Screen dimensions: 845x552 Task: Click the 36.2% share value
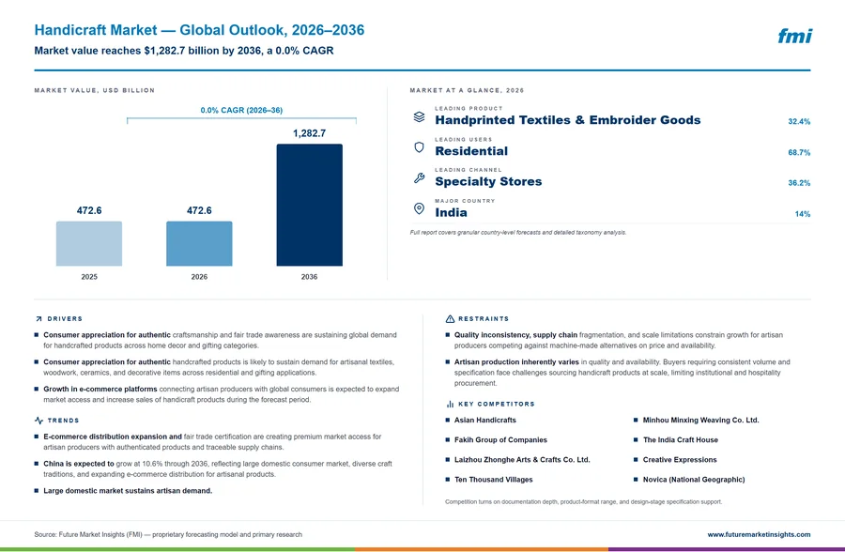(x=799, y=183)
